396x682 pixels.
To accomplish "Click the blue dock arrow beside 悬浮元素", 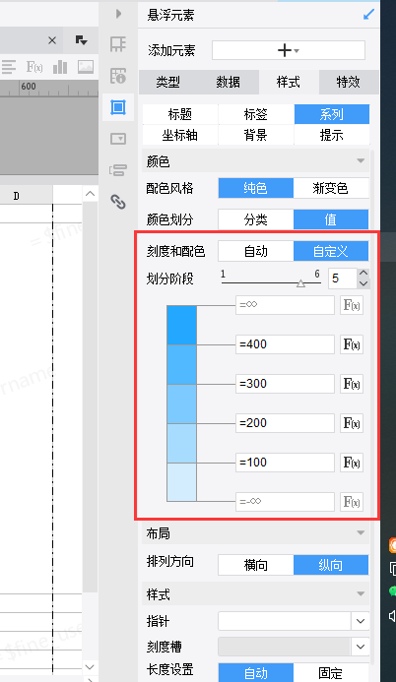I will coord(368,15).
